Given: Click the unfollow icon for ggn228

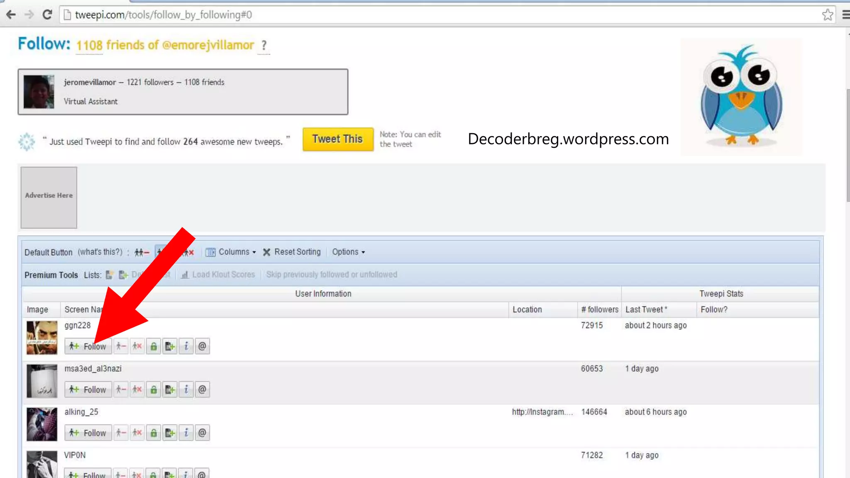Looking at the screenshot, I should (121, 346).
